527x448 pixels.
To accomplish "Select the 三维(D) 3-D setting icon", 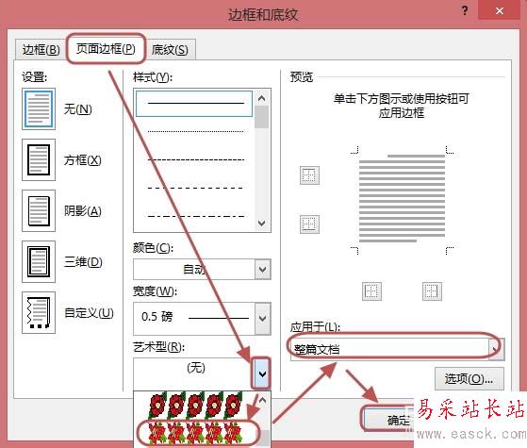I will pos(39,261).
